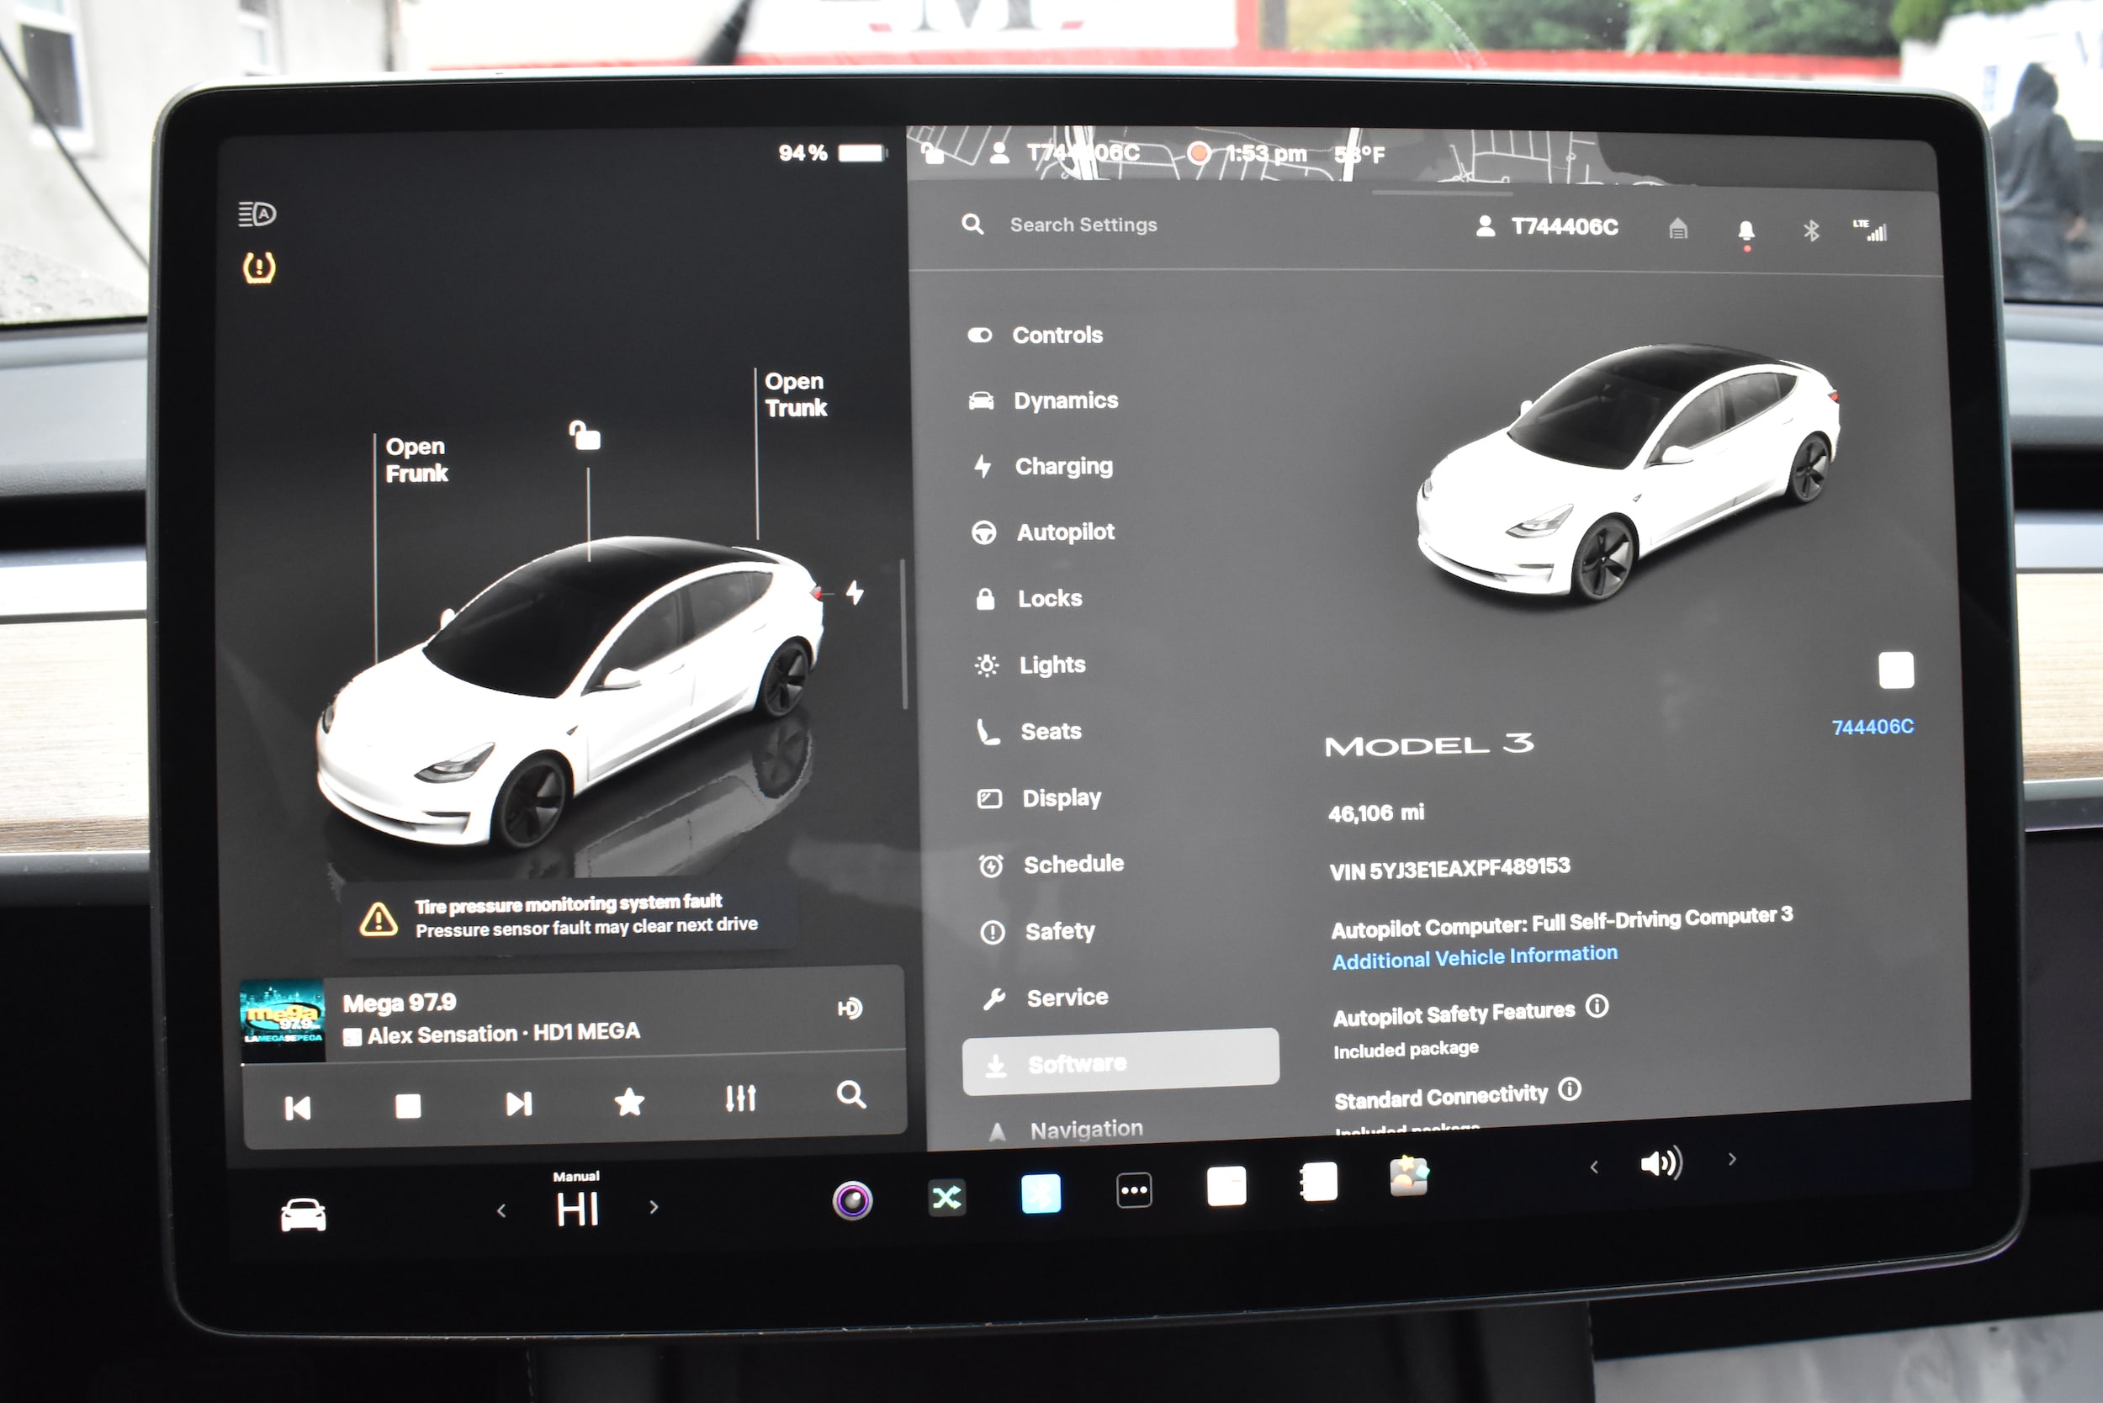Toggle HD radio on Mega 97.9
This screenshot has width=2103, height=1403.
click(851, 1008)
